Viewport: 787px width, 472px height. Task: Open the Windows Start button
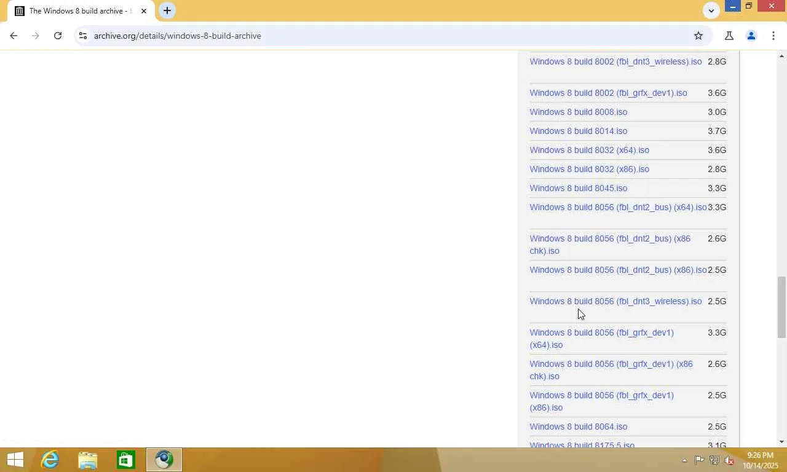15,460
